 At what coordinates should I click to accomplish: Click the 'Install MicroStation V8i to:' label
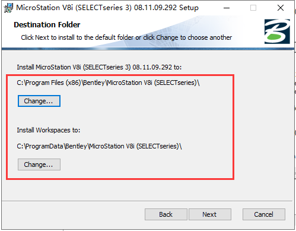pyautogui.click(x=99, y=67)
